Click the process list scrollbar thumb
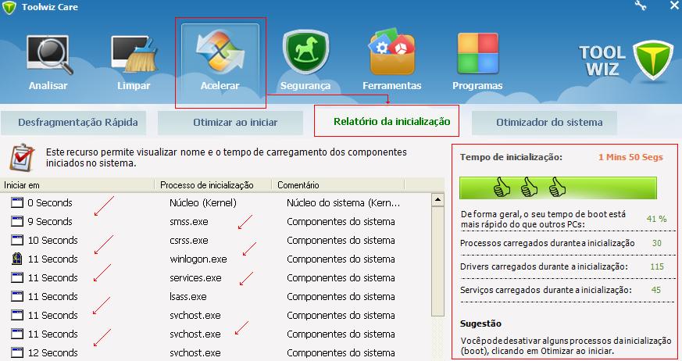 pos(437,261)
